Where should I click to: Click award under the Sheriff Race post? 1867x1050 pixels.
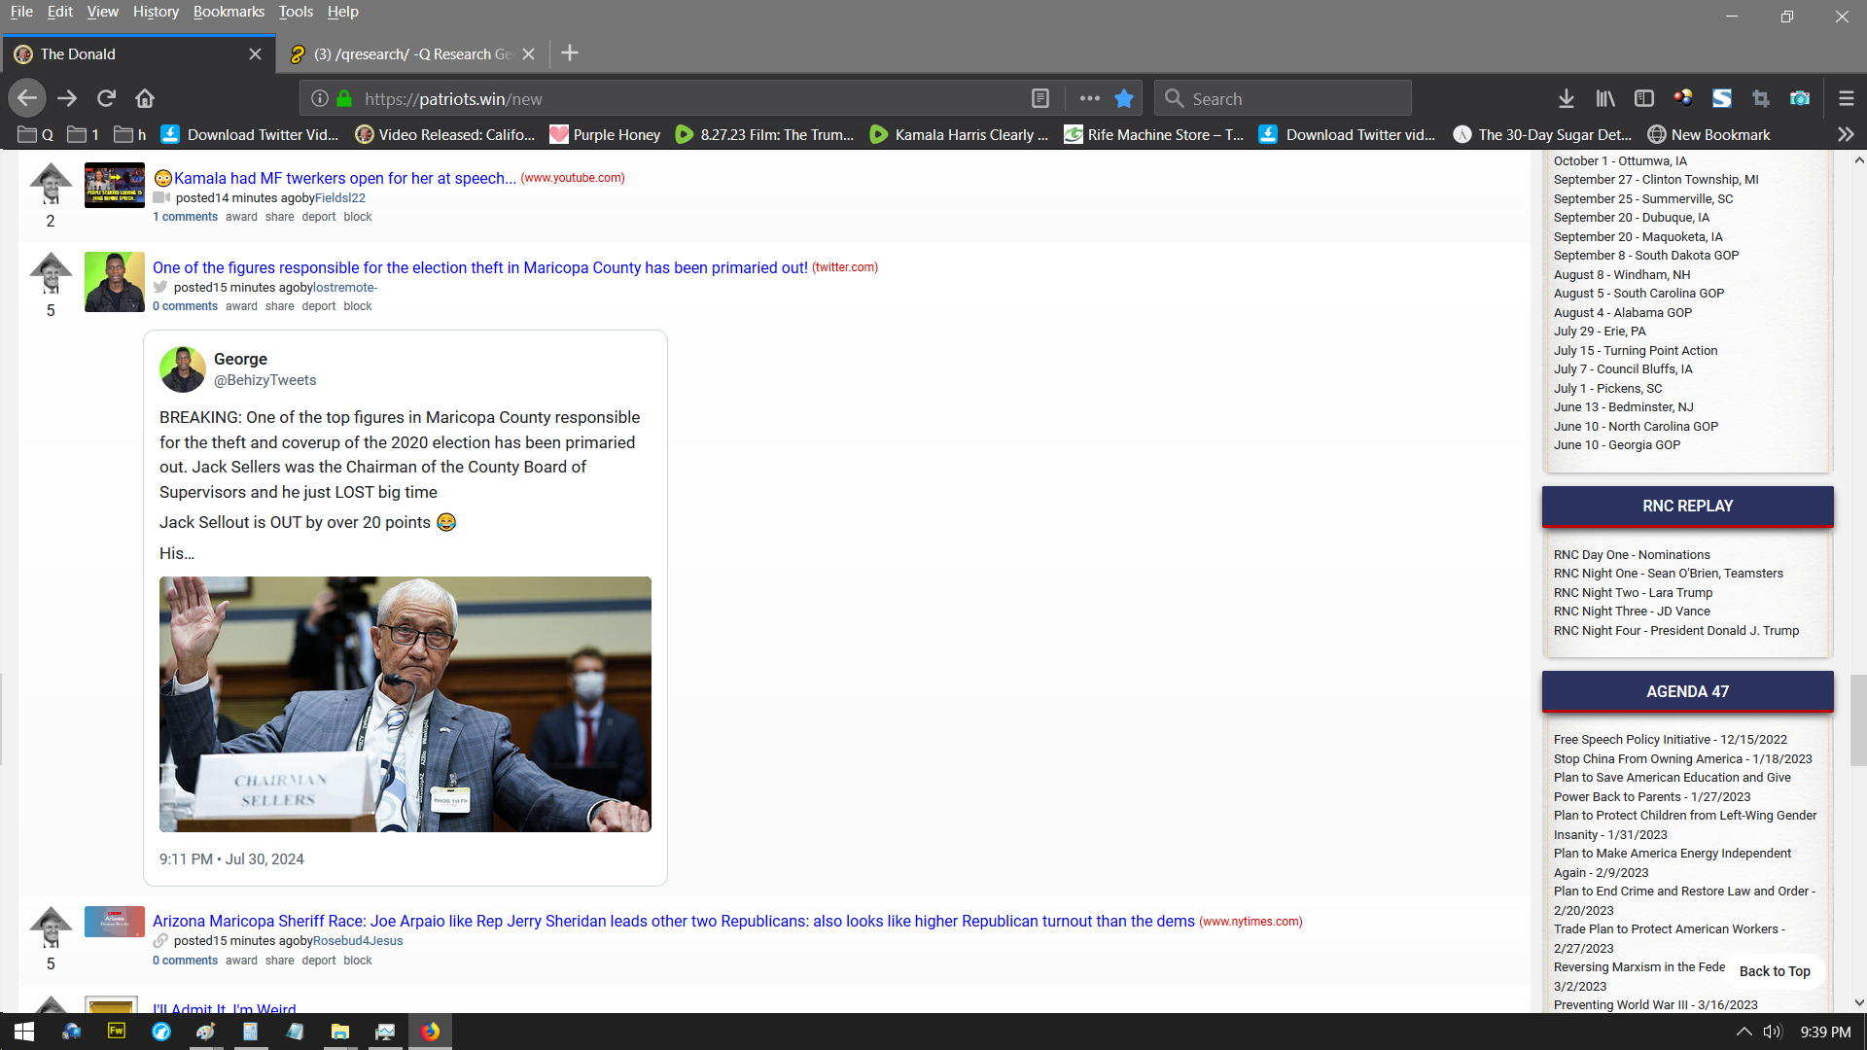coord(241,961)
